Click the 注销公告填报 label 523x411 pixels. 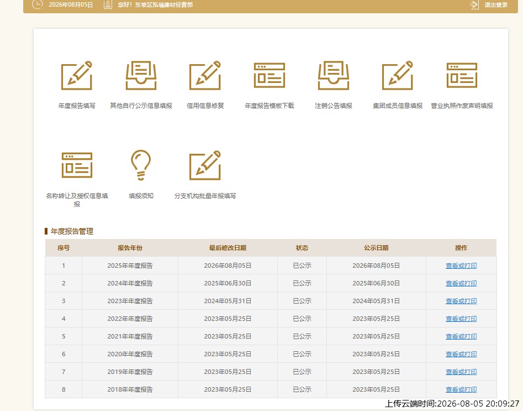333,106
